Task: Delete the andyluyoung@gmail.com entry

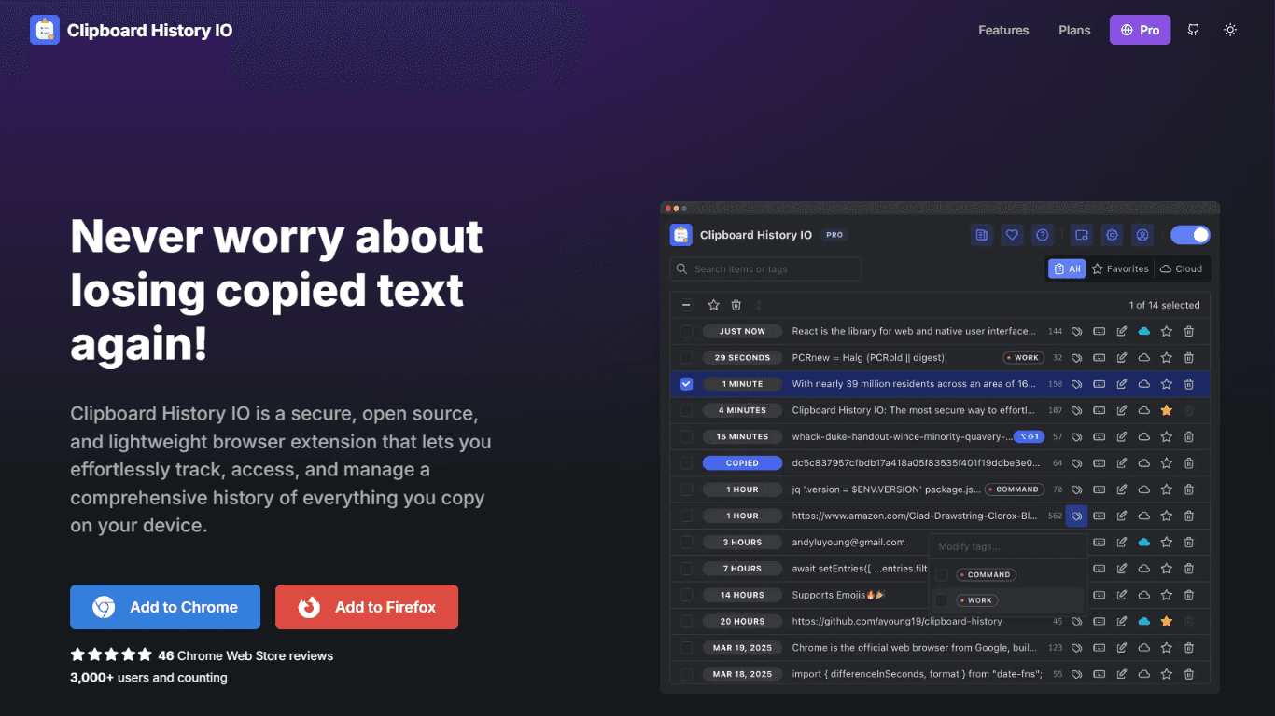Action: [x=1189, y=542]
